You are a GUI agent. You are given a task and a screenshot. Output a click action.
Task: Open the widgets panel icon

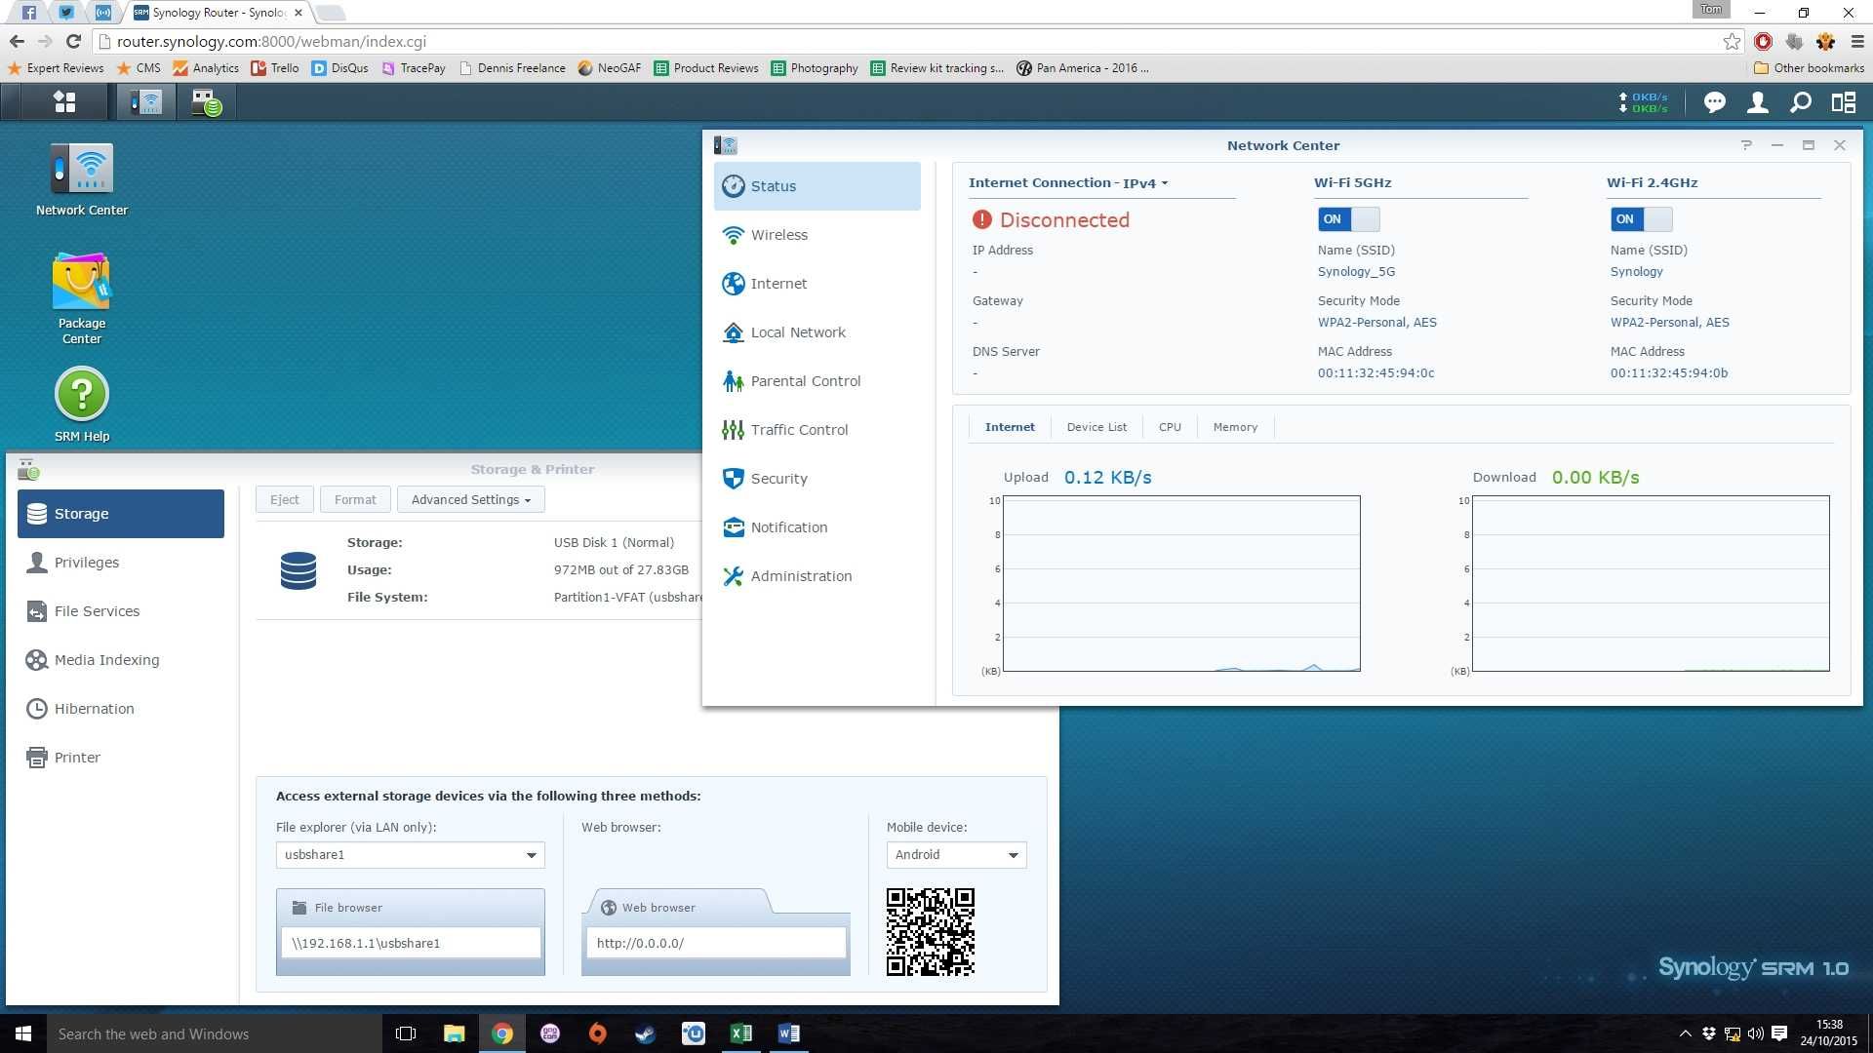click(x=1843, y=102)
